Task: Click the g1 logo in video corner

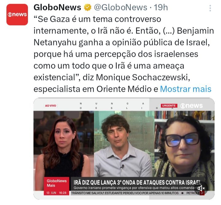Action: pyautogui.click(x=202, y=193)
